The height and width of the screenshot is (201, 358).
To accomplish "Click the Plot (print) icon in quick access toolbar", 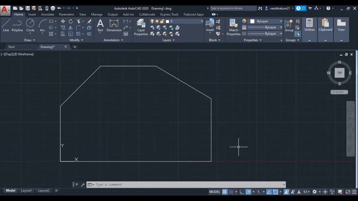I will pyautogui.click(x=53, y=8).
